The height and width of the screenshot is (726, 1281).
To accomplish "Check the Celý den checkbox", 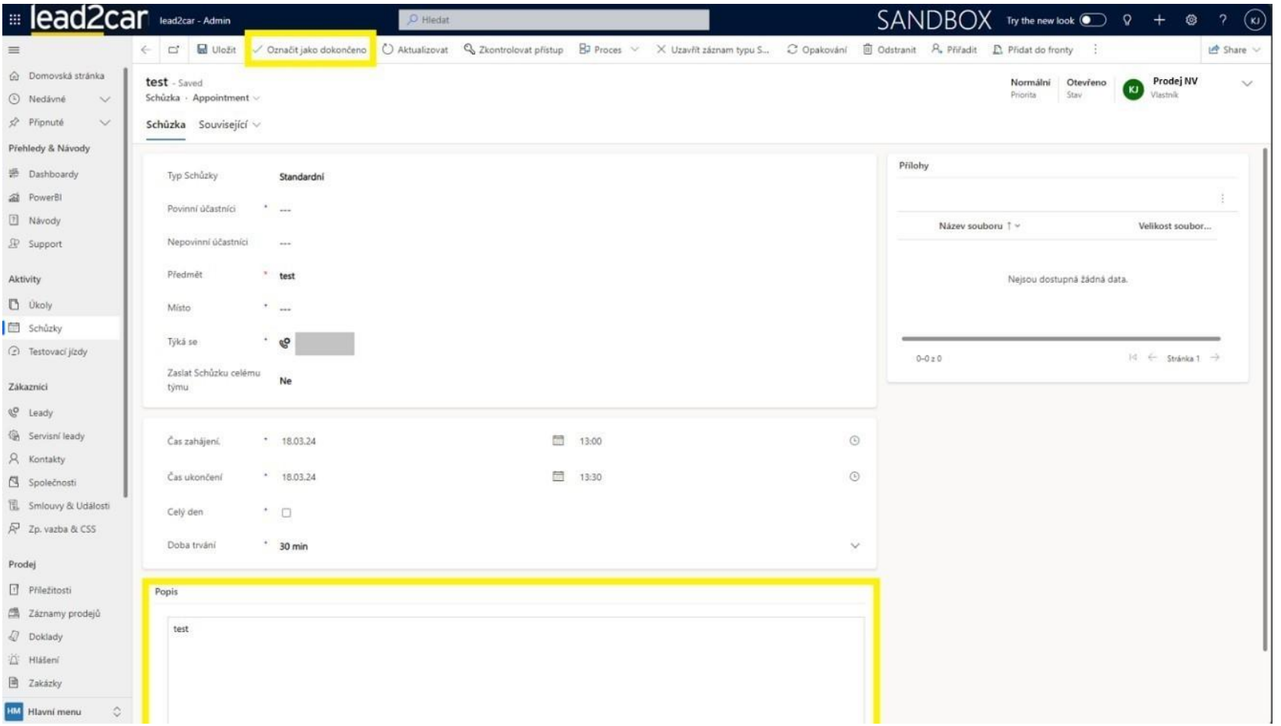I will pos(287,513).
